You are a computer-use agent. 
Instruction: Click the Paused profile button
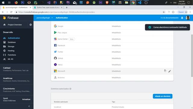183,12
